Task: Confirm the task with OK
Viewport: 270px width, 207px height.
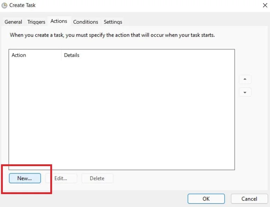Action: click(206, 199)
